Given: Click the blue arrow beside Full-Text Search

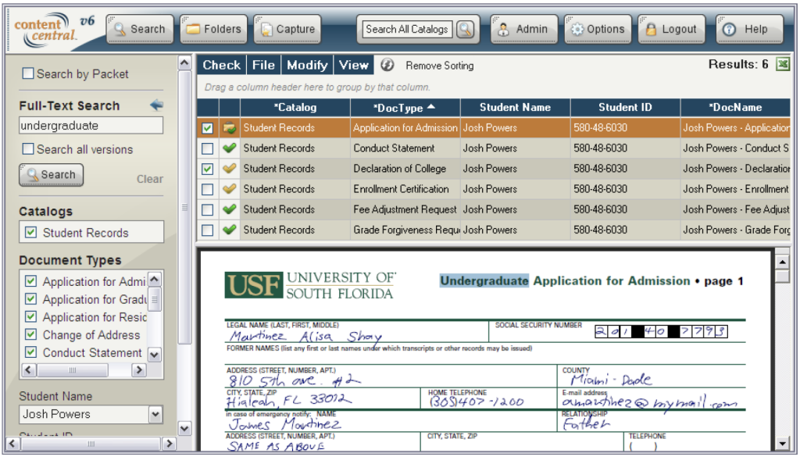Looking at the screenshot, I should coord(156,105).
